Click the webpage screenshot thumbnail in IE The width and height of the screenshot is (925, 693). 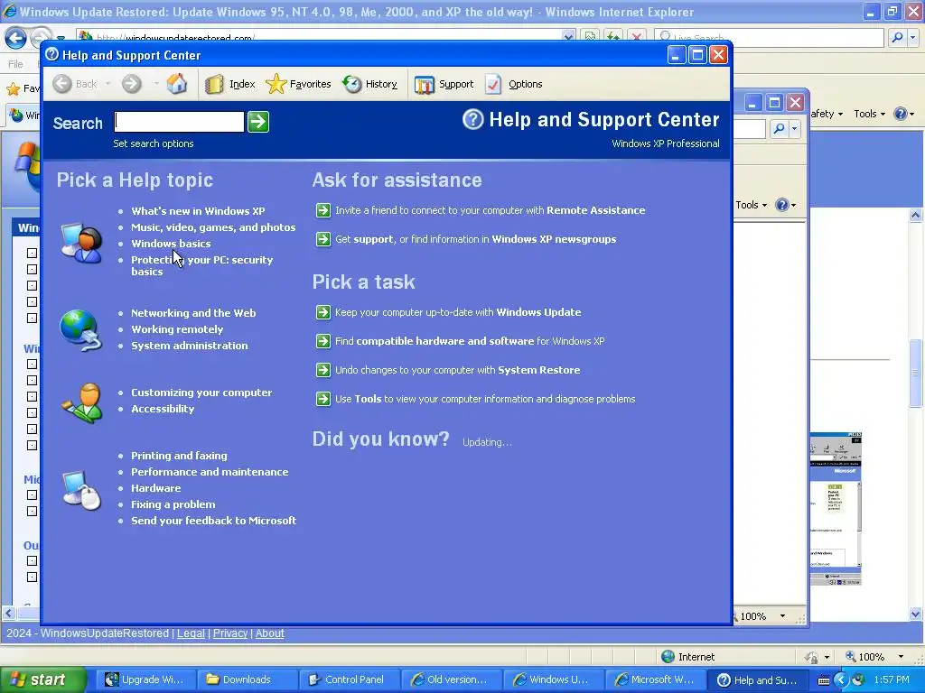836,509
